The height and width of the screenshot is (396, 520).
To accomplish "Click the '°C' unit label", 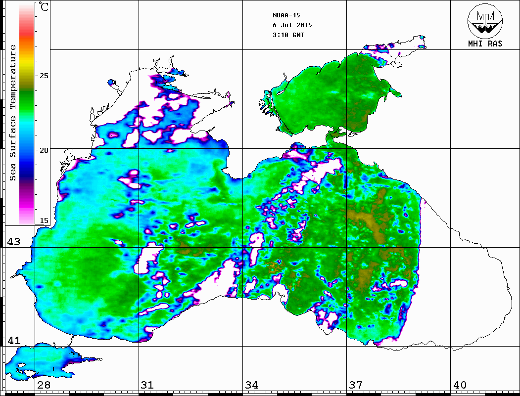I will [x=43, y=6].
